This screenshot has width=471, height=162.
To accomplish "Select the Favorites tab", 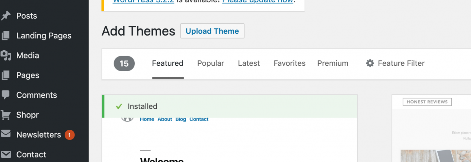I will (289, 63).
